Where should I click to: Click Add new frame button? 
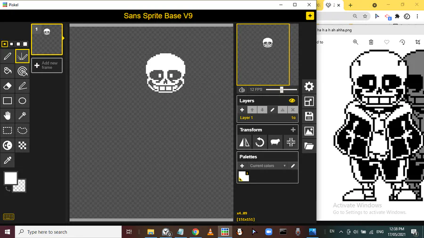tap(47, 65)
